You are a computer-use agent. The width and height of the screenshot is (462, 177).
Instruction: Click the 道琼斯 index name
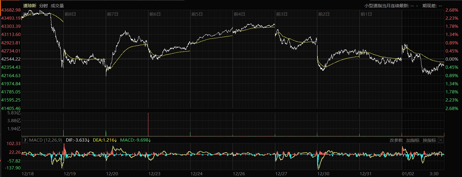[30, 6]
